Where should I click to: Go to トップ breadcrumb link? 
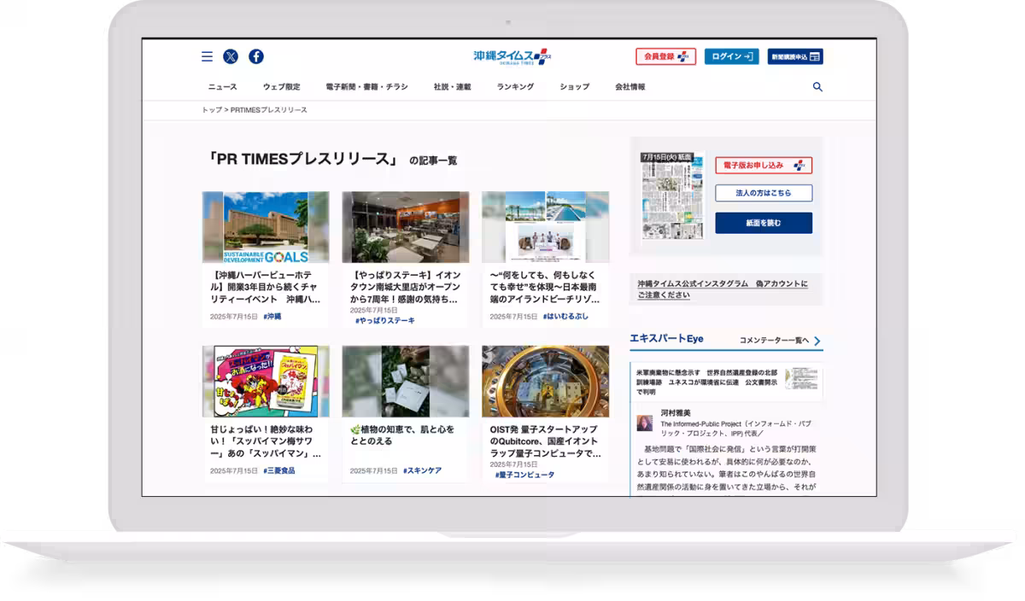pos(212,110)
